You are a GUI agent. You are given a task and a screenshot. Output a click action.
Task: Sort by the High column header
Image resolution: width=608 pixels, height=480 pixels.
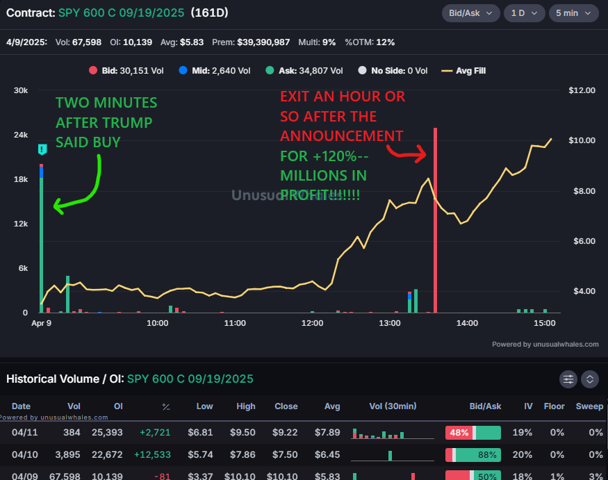[x=246, y=406]
